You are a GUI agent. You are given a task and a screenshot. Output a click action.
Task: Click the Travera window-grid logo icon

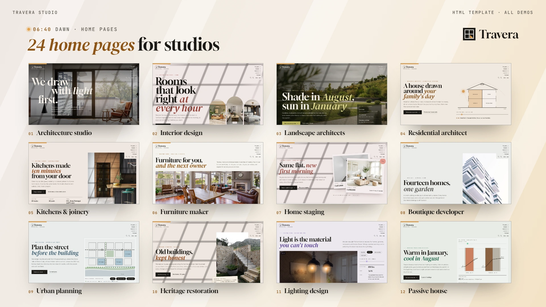click(x=469, y=34)
